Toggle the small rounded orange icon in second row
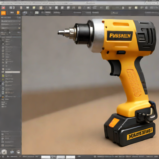 click(18, 13)
